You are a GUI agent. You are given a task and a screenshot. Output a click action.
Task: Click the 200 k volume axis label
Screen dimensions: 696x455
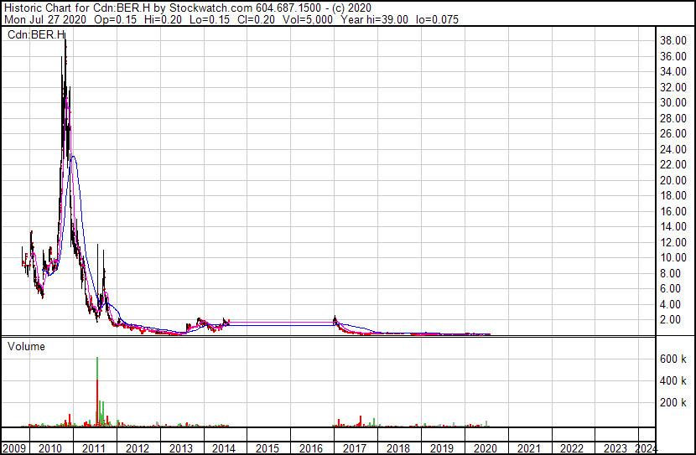coord(673,403)
